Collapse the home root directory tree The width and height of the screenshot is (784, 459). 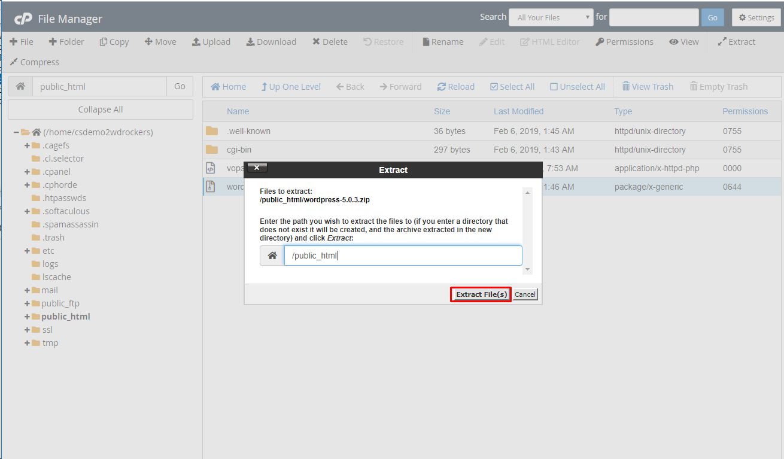pos(16,132)
